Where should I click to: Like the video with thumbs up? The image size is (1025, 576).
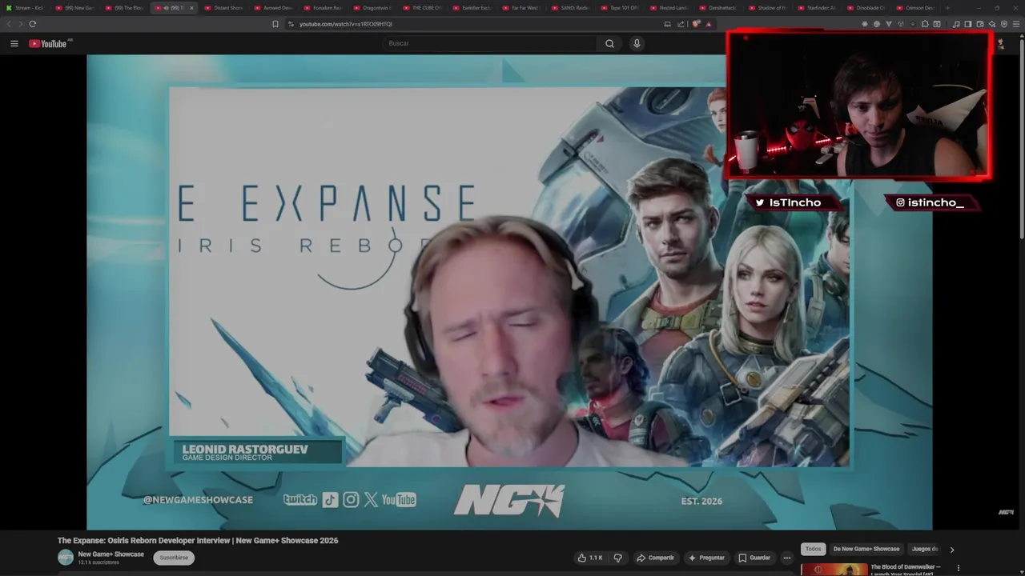tap(590, 558)
